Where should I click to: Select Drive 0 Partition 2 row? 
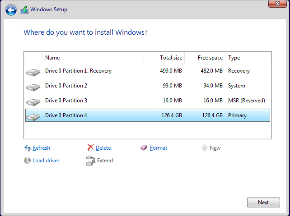[x=148, y=86]
